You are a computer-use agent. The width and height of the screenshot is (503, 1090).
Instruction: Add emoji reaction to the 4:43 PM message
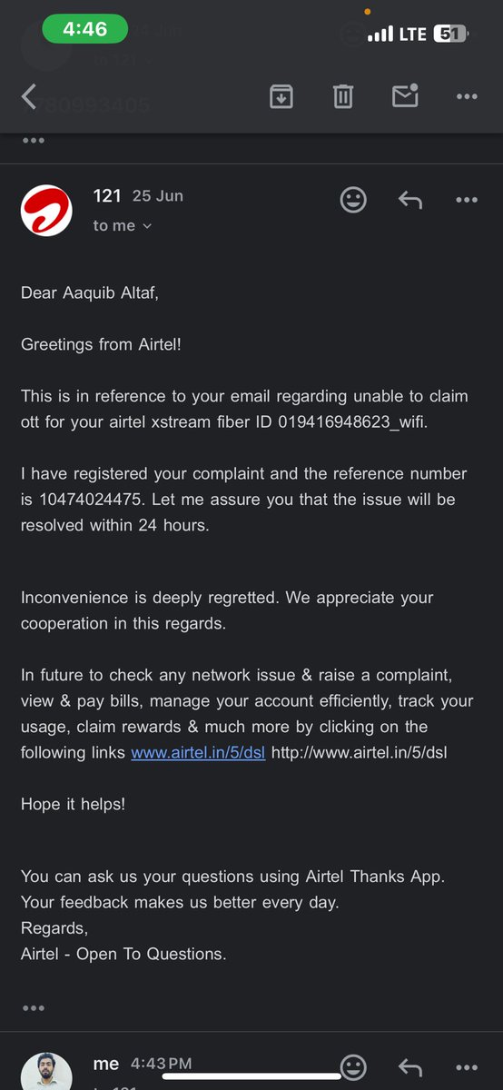(353, 1067)
